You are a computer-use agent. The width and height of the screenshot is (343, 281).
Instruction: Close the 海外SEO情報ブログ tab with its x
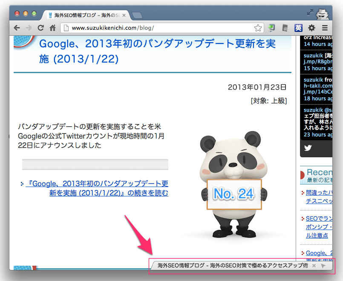point(124,15)
